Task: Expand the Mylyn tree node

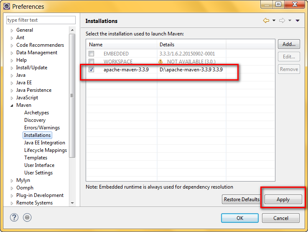Action: tap(12, 181)
